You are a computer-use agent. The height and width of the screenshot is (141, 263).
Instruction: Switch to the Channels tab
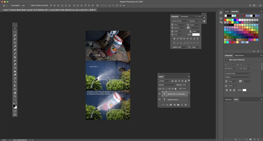[x=228, y=99]
